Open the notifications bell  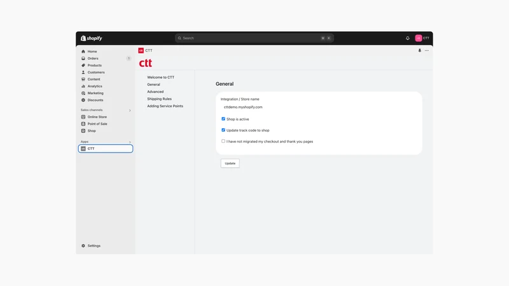pyautogui.click(x=407, y=38)
